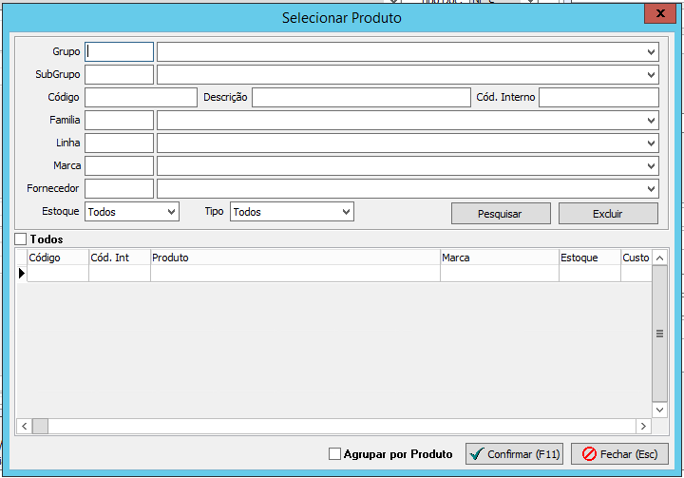
Task: Open the SubGrupo dropdown list
Action: [651, 74]
